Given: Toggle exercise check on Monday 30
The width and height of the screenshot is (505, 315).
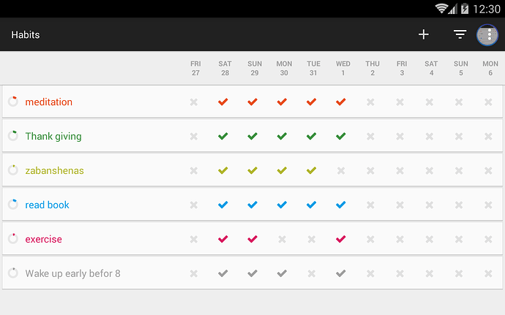Looking at the screenshot, I should pyautogui.click(x=282, y=240).
